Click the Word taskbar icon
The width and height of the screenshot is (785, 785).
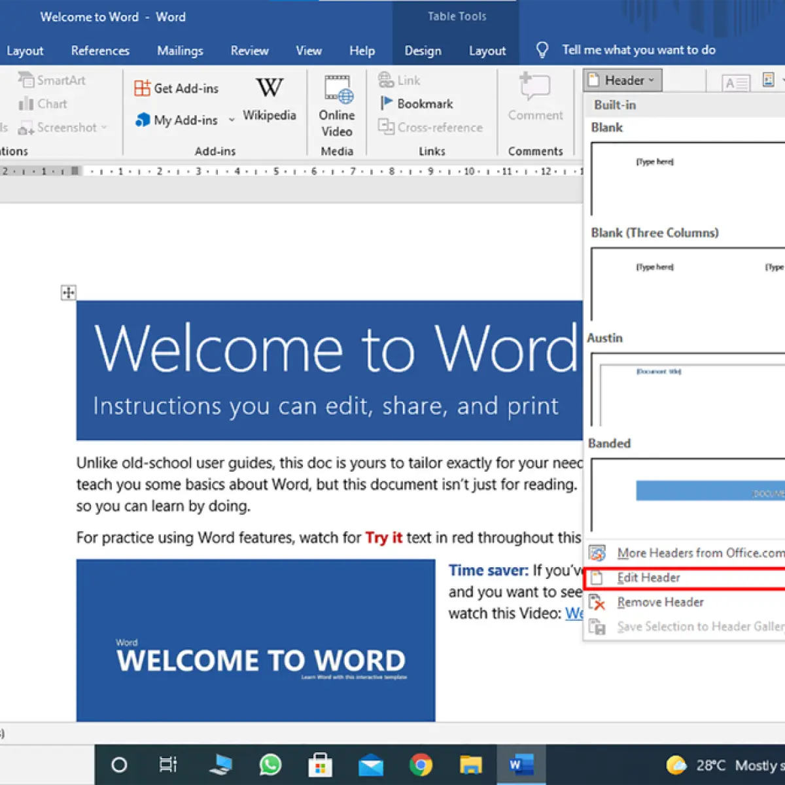tap(521, 764)
